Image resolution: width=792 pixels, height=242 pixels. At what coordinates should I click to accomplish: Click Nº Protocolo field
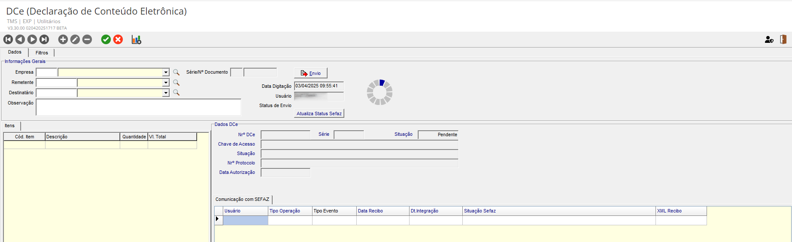pyautogui.click(x=360, y=163)
